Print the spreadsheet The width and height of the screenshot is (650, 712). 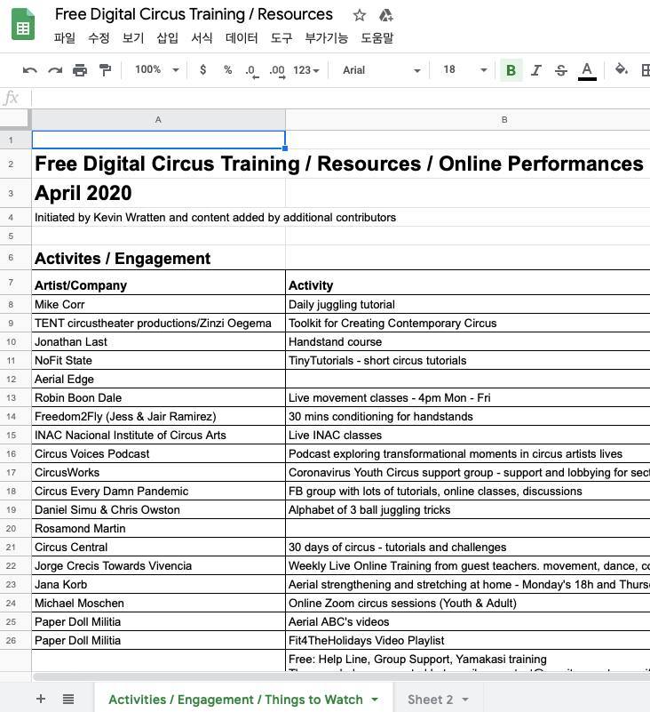click(x=80, y=70)
